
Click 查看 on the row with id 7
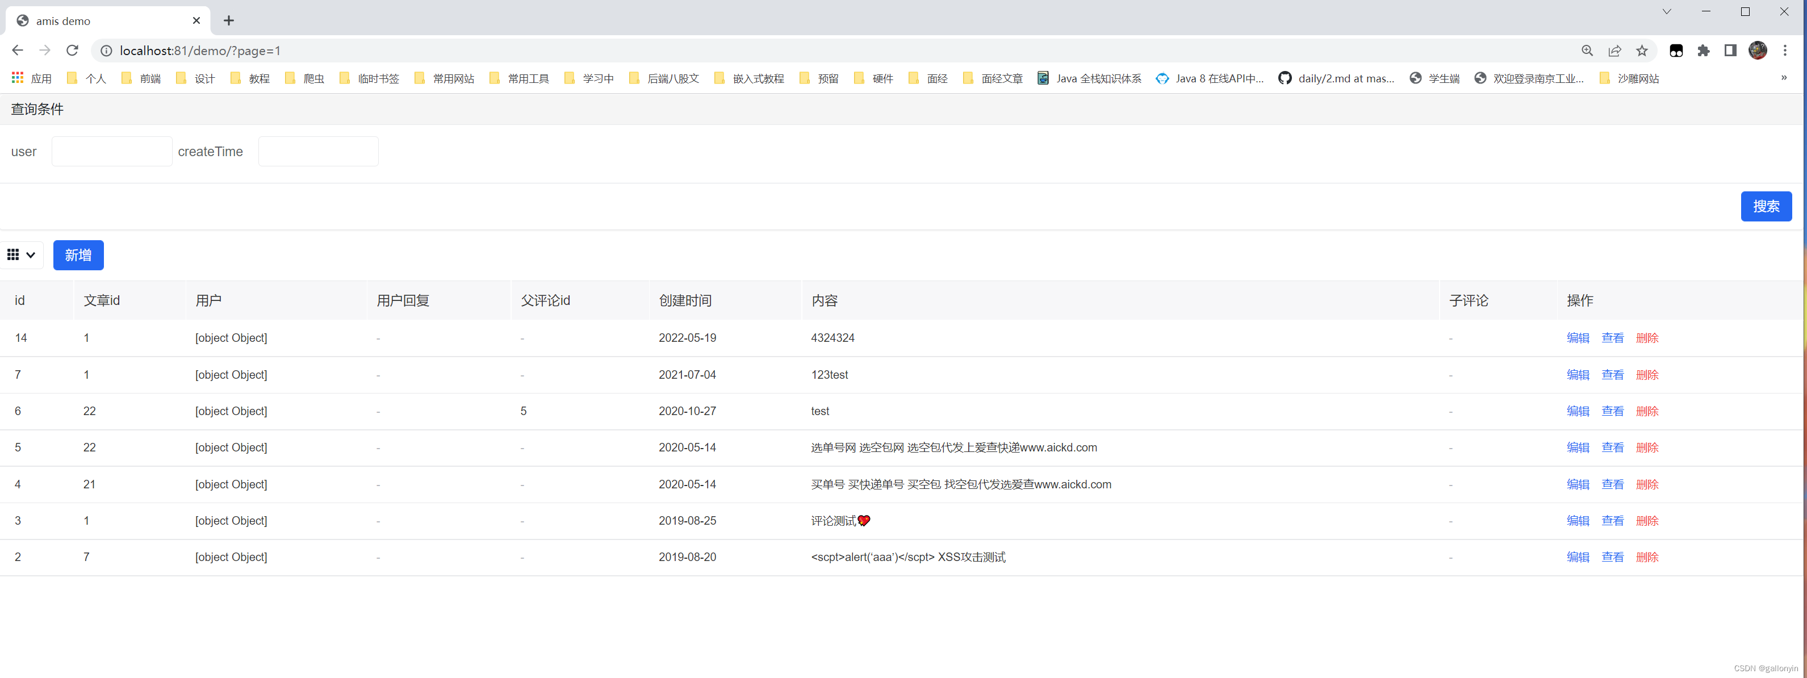point(1613,374)
